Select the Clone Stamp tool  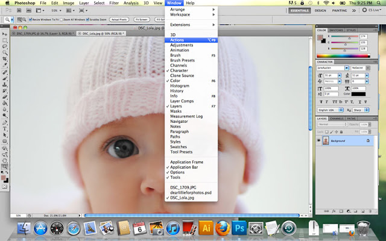tap(5, 85)
